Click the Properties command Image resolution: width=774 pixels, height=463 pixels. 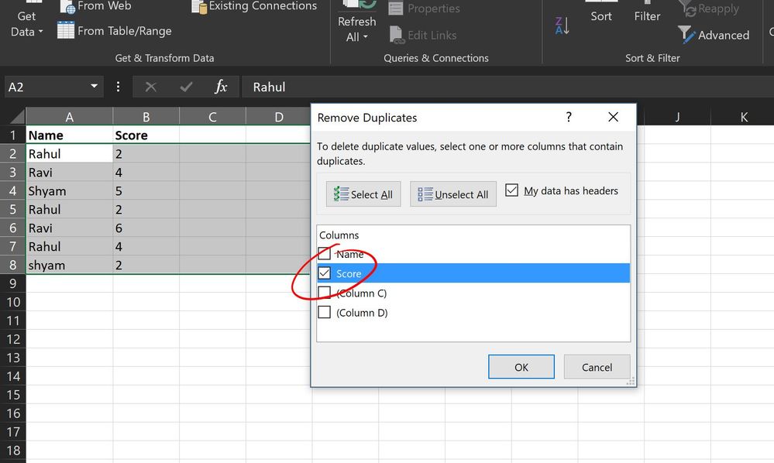coord(424,9)
